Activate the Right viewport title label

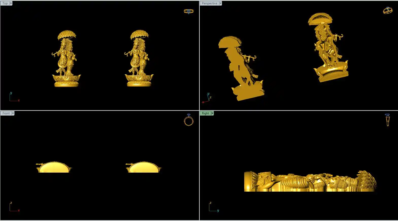click(205, 113)
